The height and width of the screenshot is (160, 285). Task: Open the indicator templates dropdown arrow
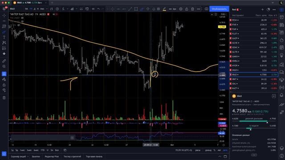click(77, 9)
